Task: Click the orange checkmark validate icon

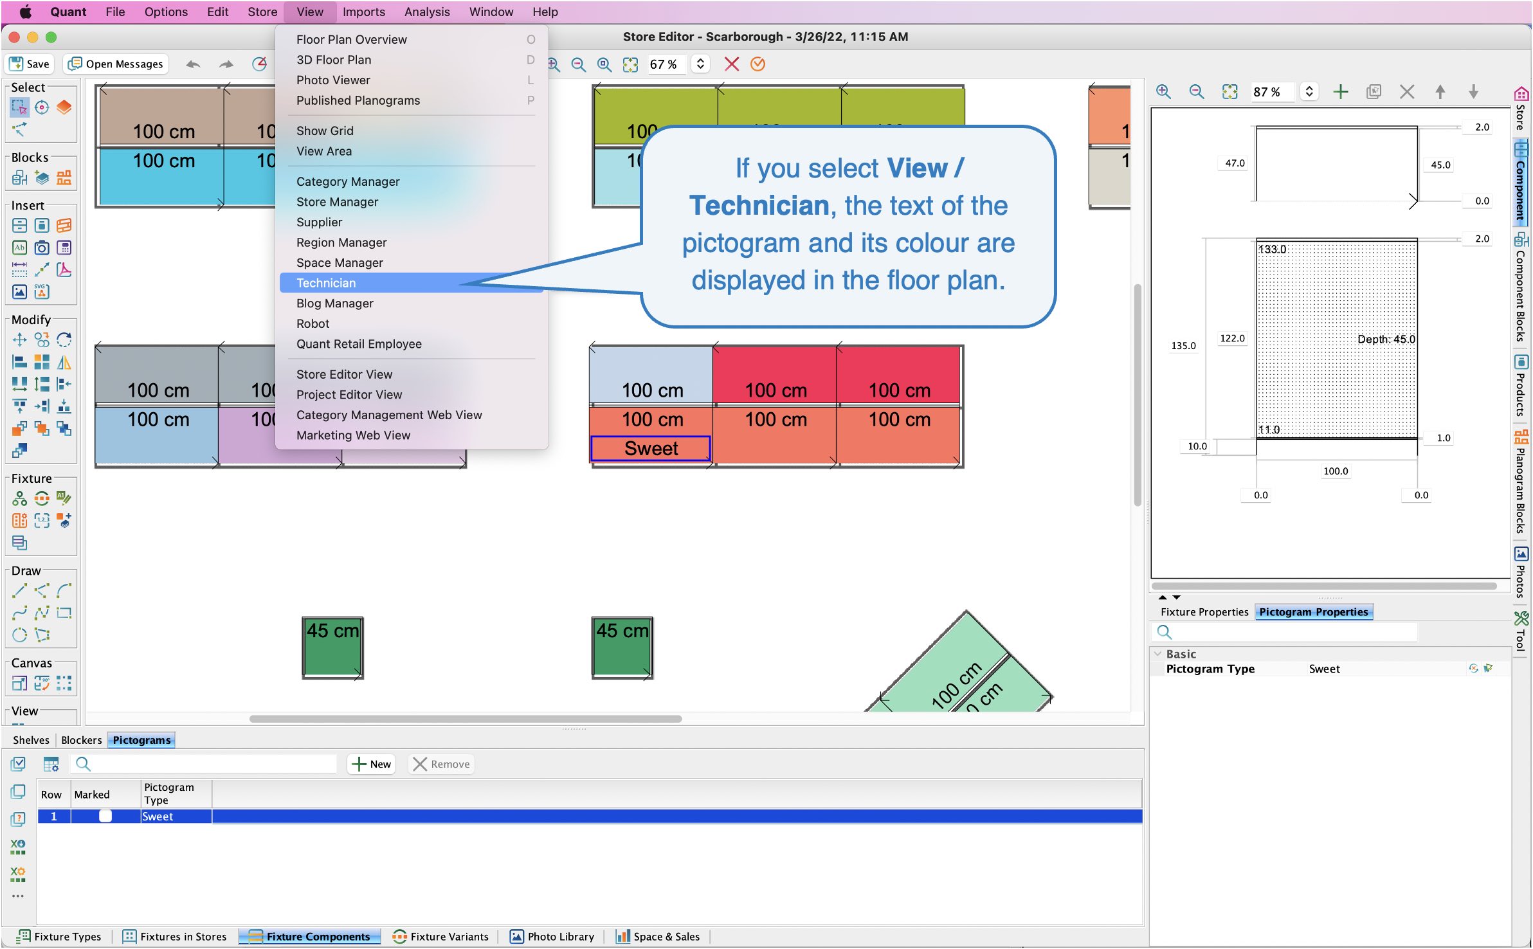Action: point(758,64)
